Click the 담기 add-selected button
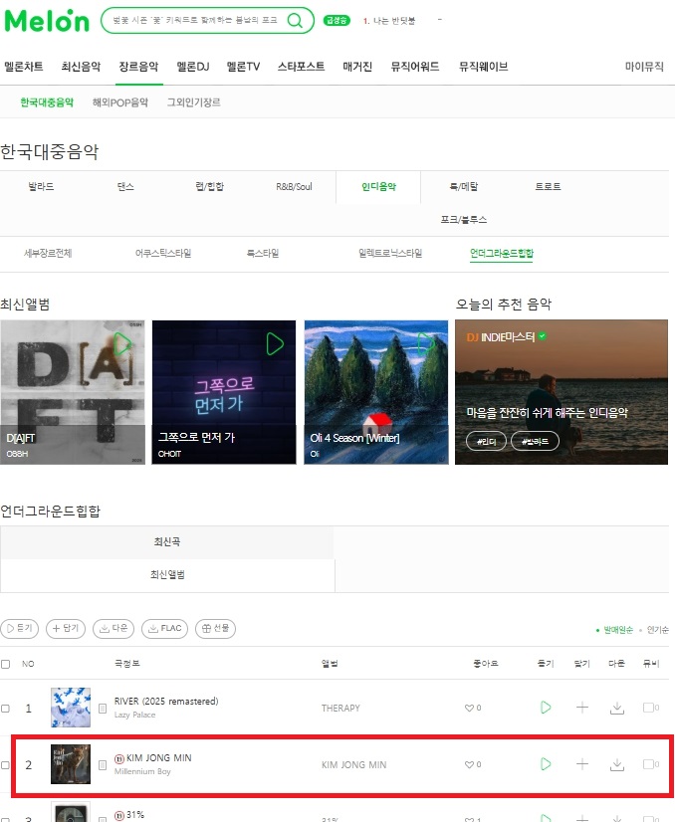 [66, 628]
